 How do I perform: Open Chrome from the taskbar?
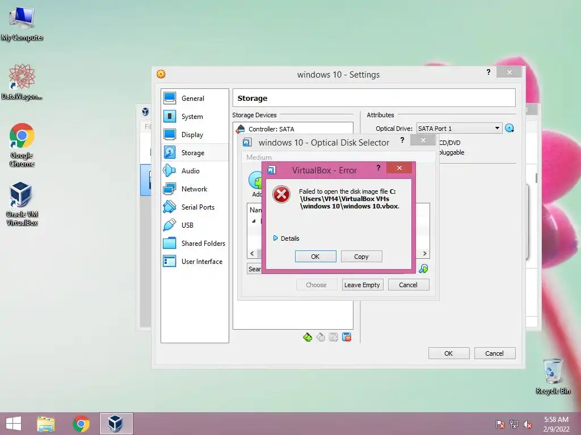pos(81,424)
